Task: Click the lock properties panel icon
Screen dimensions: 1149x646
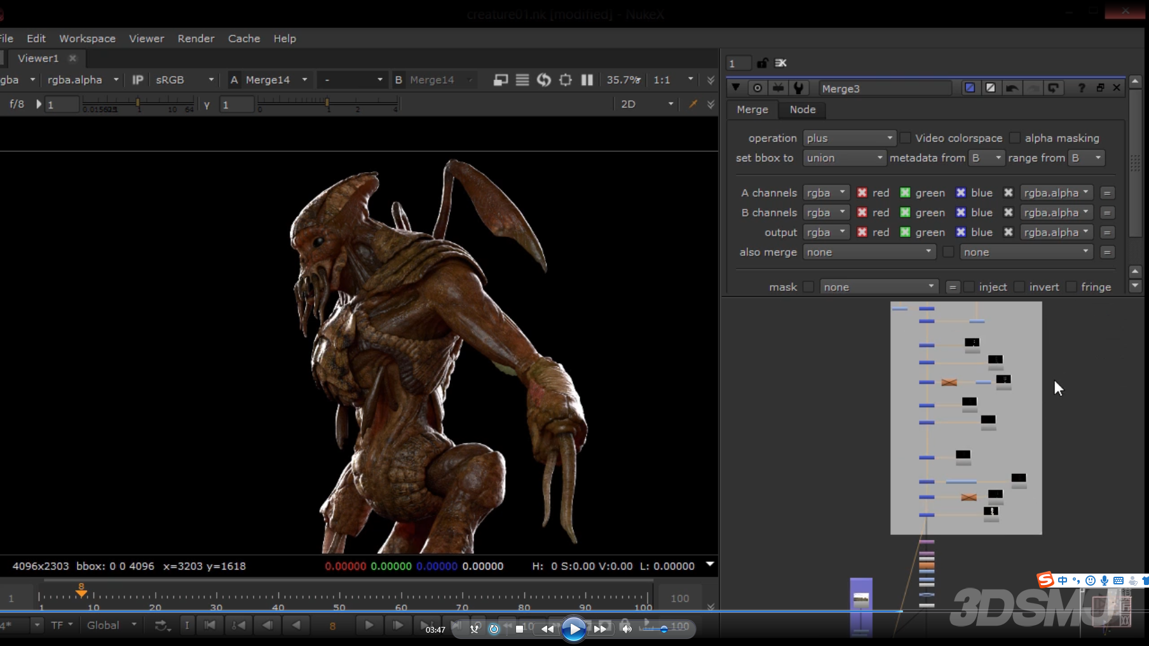Action: tap(763, 63)
